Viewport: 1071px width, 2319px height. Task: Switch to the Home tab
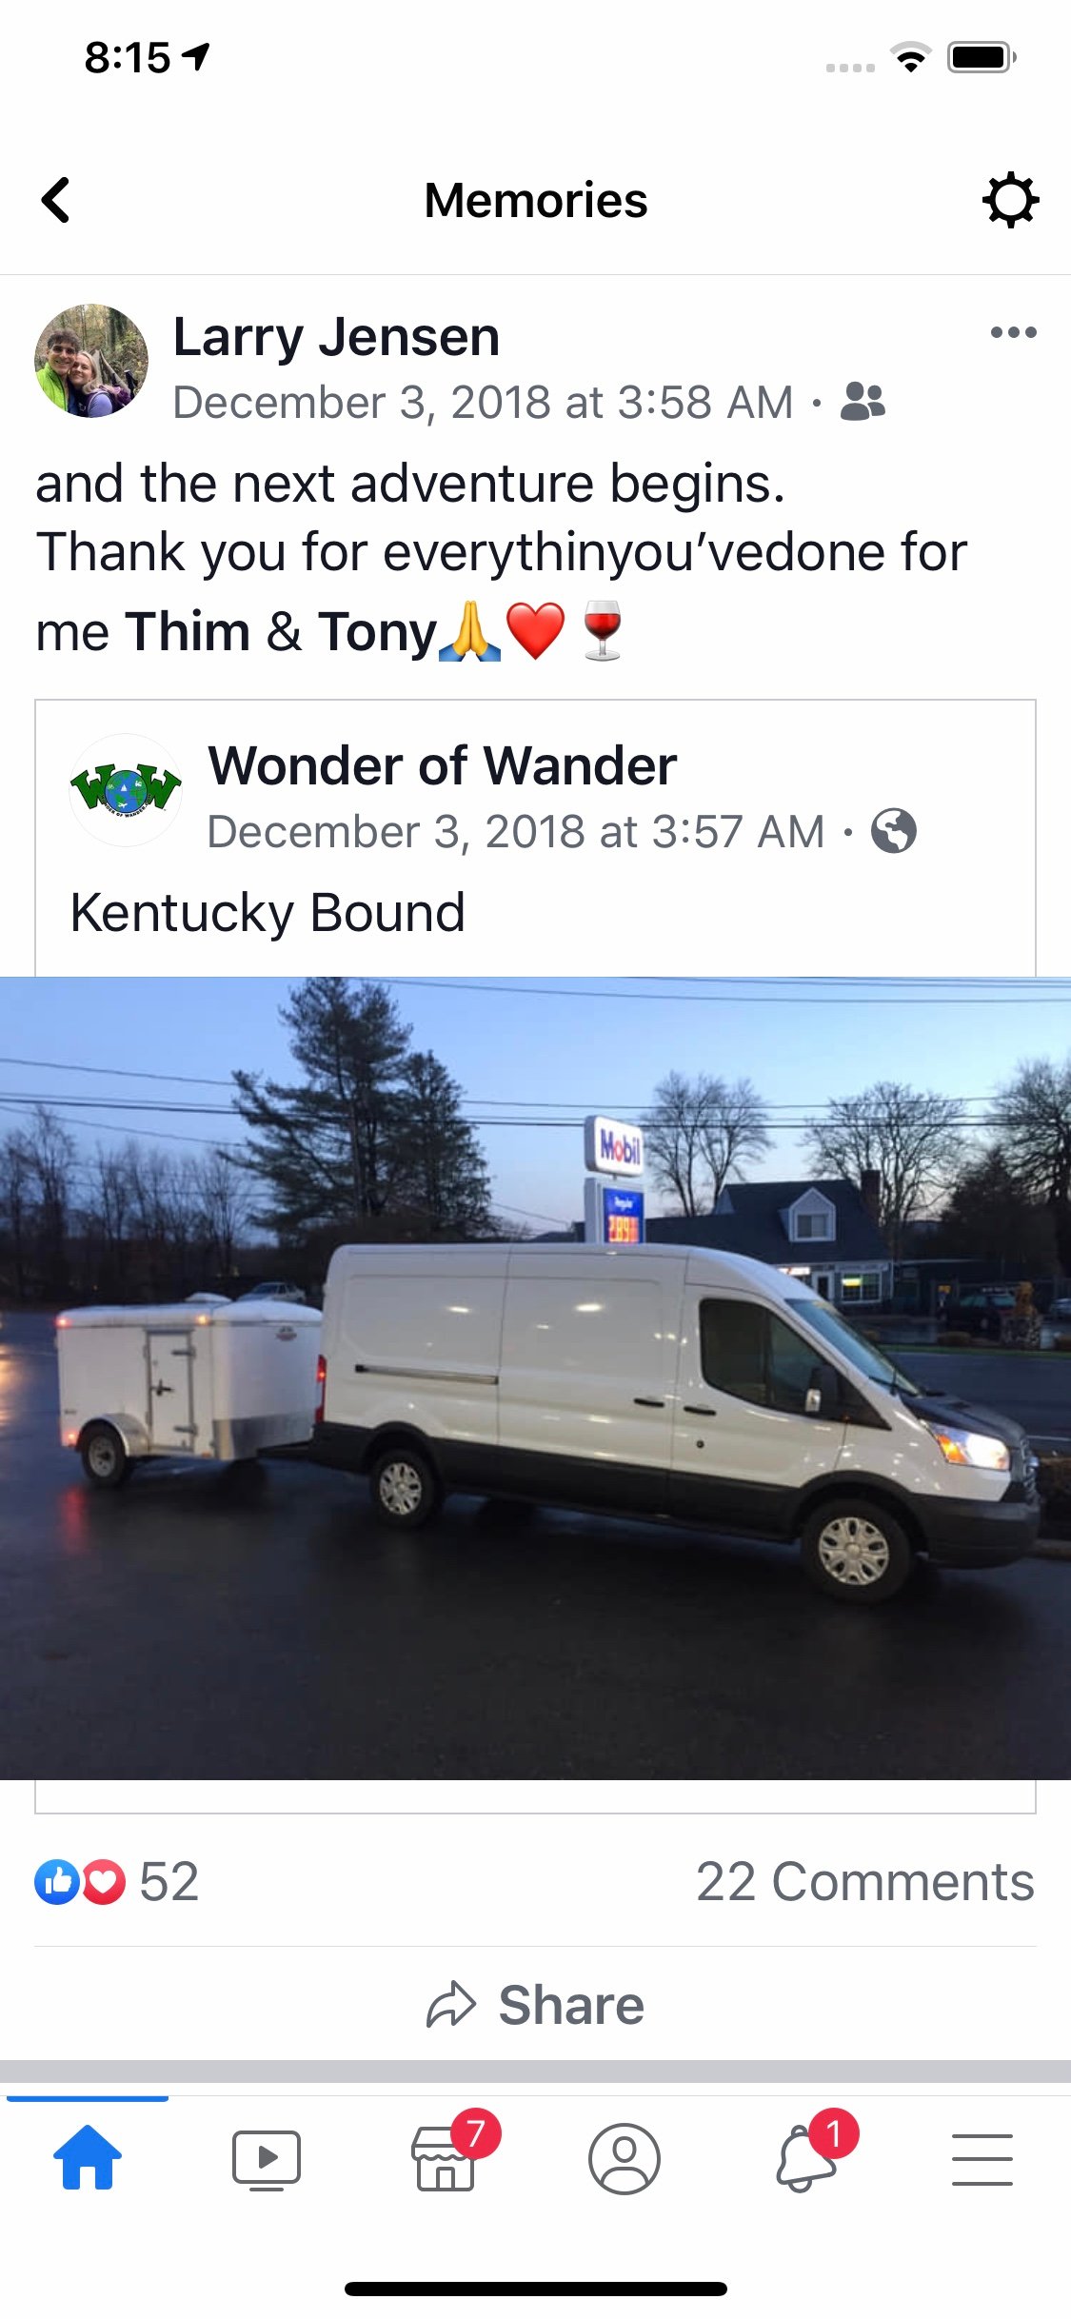(x=88, y=2157)
